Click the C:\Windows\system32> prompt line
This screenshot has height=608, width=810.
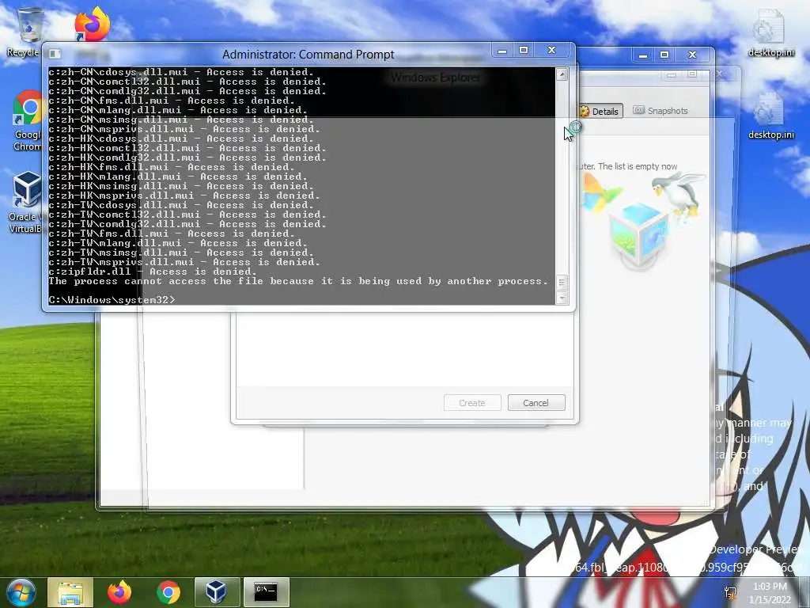tap(112, 300)
